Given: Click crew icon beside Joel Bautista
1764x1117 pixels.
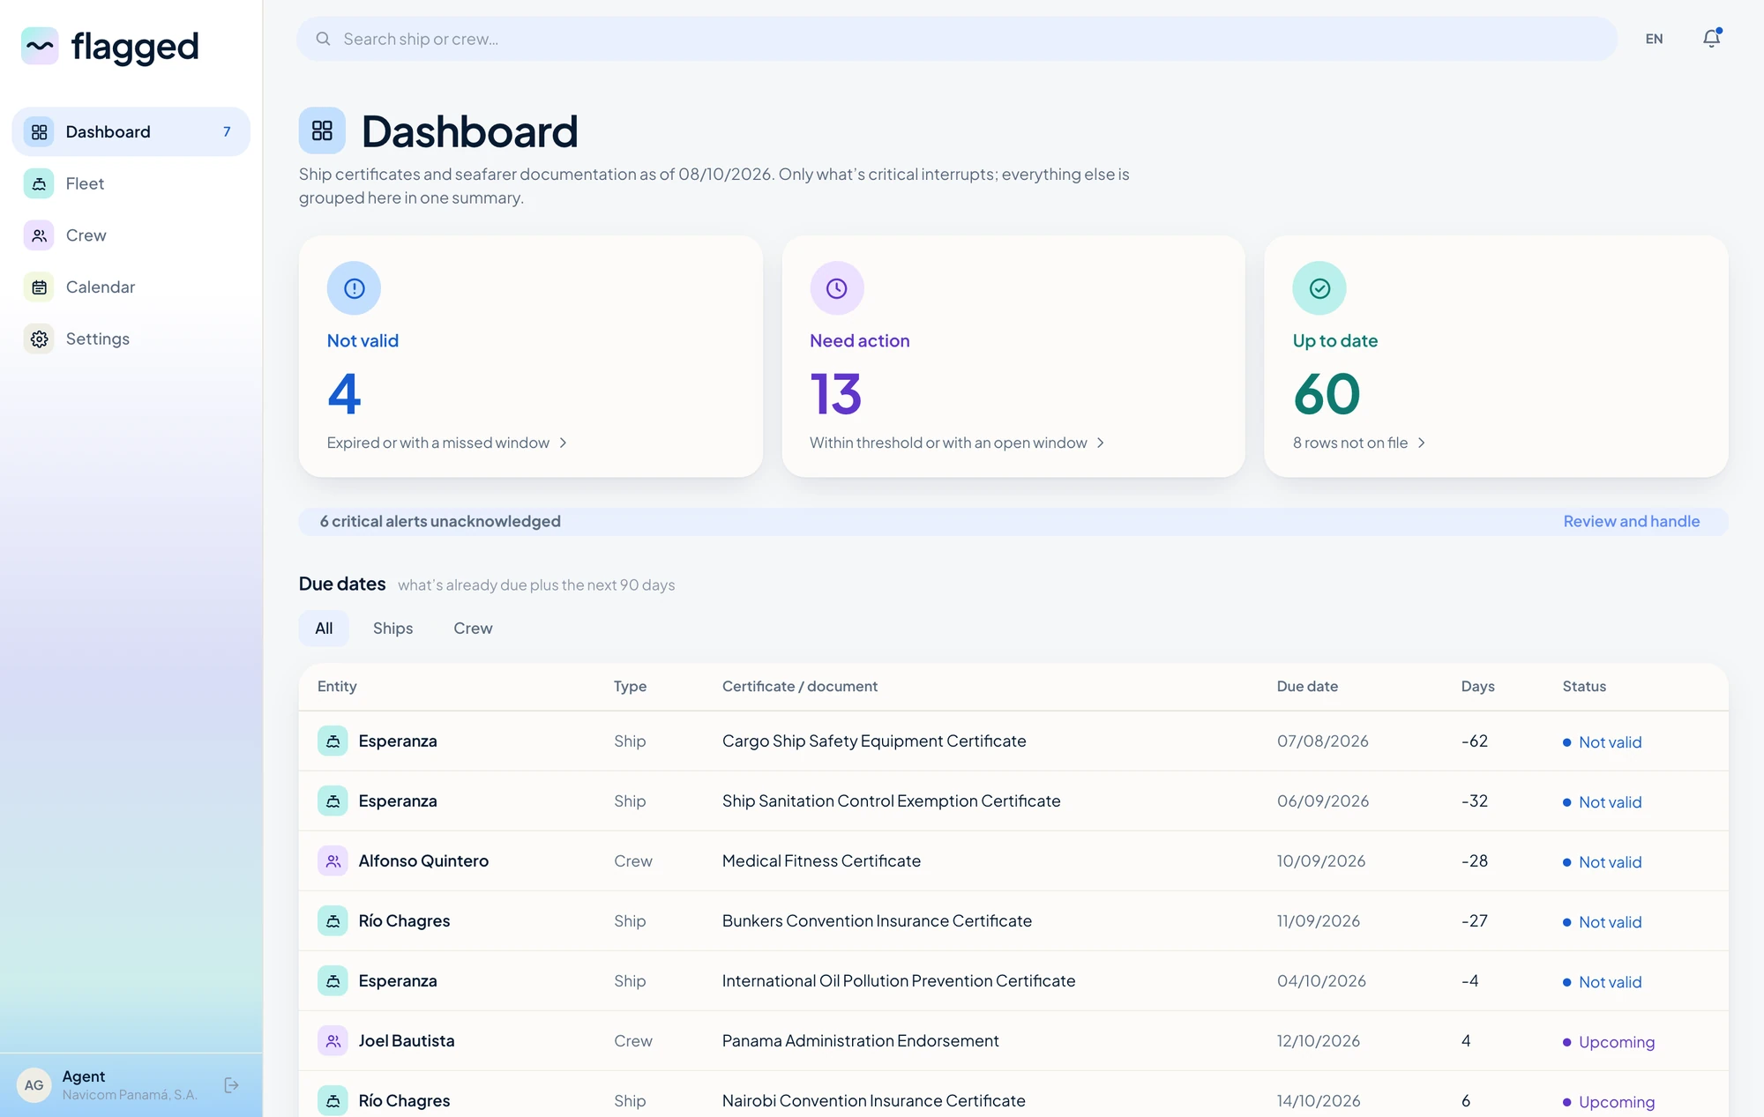Looking at the screenshot, I should 333,1041.
